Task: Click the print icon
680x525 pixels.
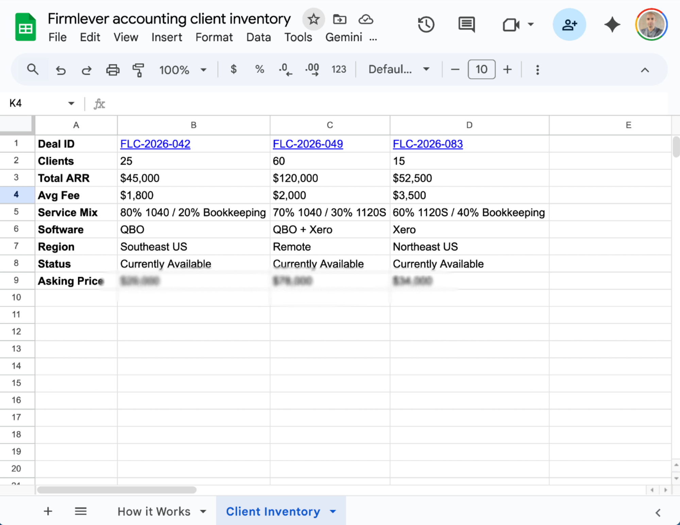Action: pos(113,70)
